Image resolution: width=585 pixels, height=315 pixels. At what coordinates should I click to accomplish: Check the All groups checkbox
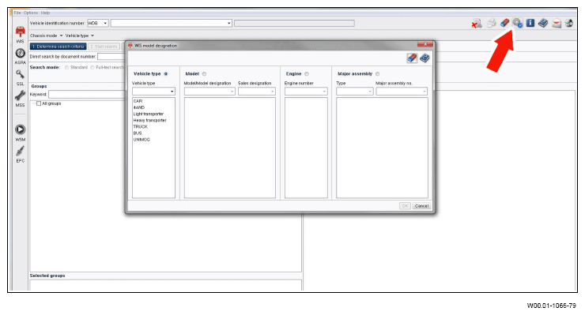tap(39, 103)
